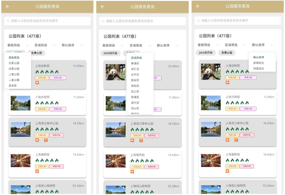
Task: Tap the back arrow on the left screen
Action: [7, 7]
